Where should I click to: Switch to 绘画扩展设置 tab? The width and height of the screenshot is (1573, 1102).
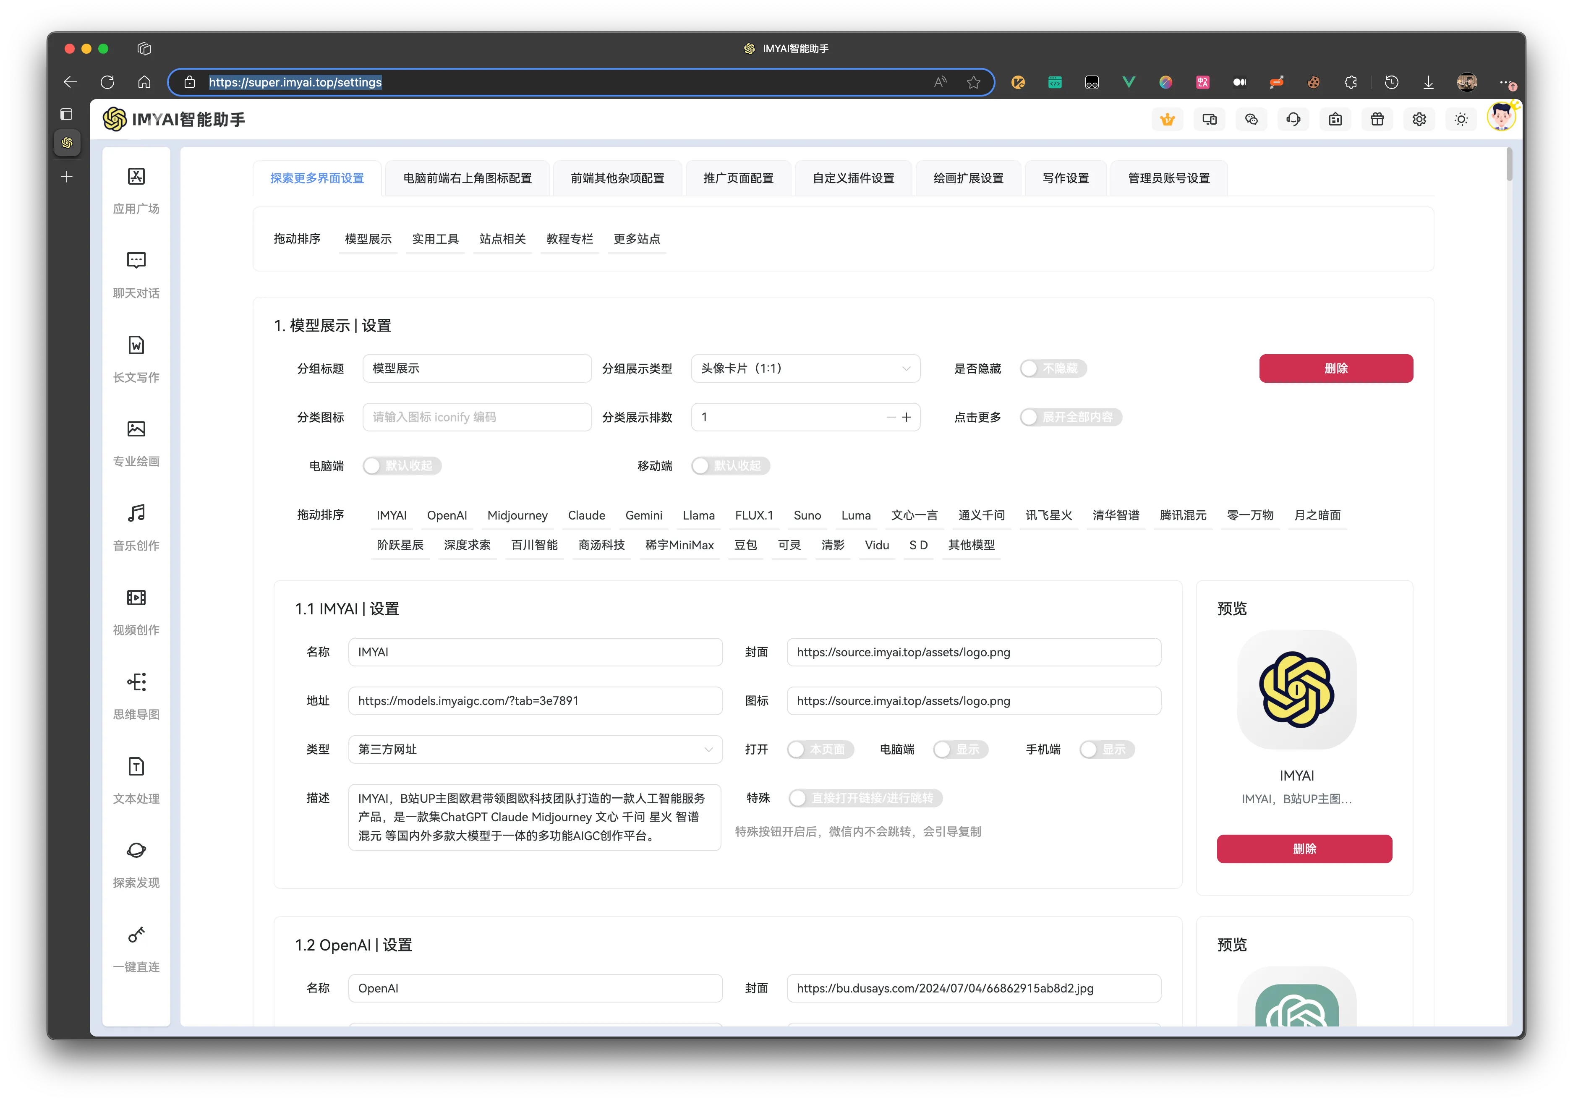coord(968,178)
